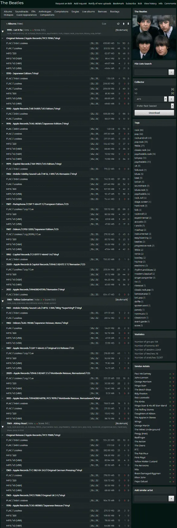Remove V0 from the Collector list
This screenshot has width=177, height=528.
172,89
